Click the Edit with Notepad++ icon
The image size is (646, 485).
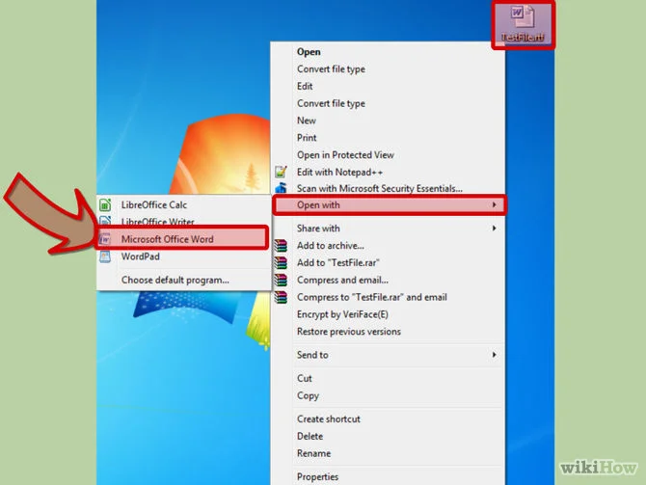tap(281, 172)
